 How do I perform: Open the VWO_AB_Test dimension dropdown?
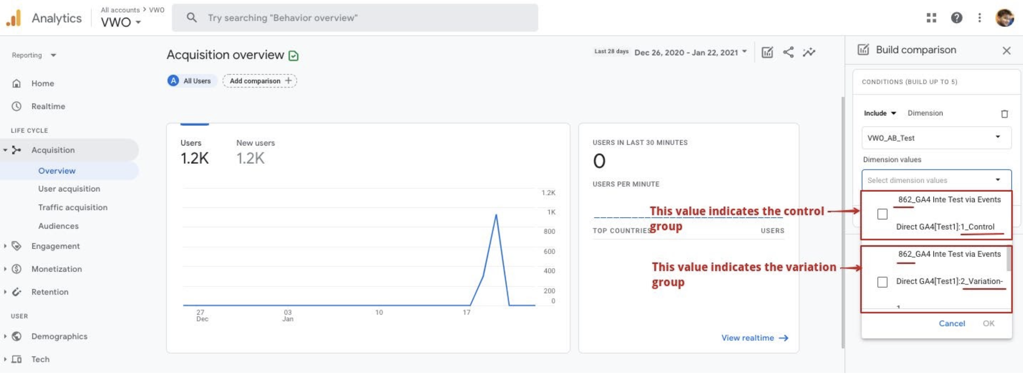[x=936, y=138]
